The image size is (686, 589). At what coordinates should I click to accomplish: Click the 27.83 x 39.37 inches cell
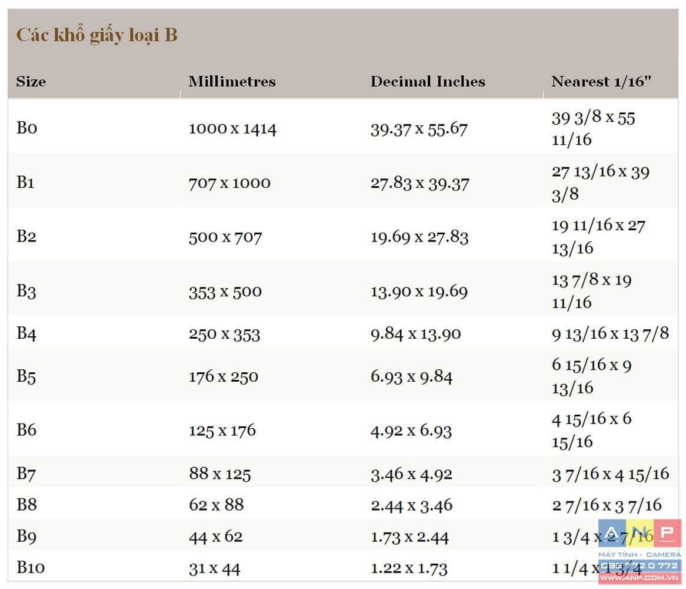click(x=419, y=183)
